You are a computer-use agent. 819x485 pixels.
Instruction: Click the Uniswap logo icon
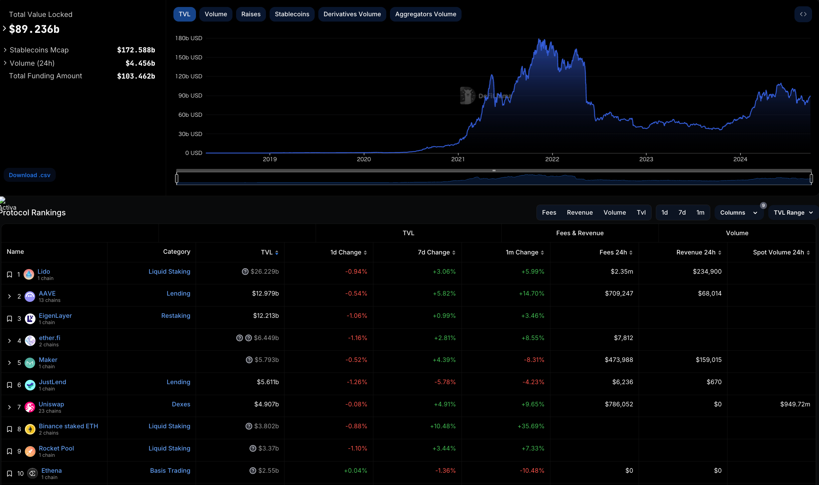coord(30,407)
